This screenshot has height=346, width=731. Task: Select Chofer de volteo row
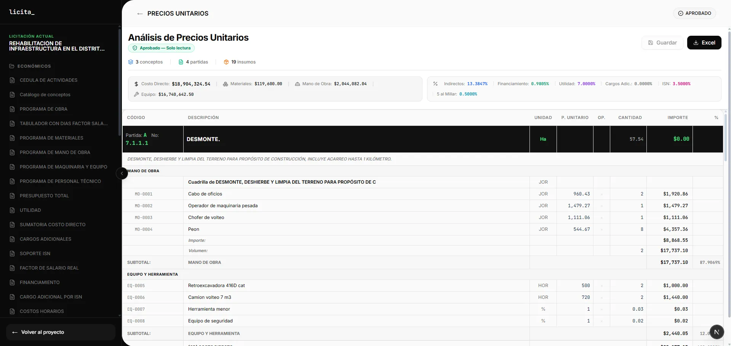point(423,217)
